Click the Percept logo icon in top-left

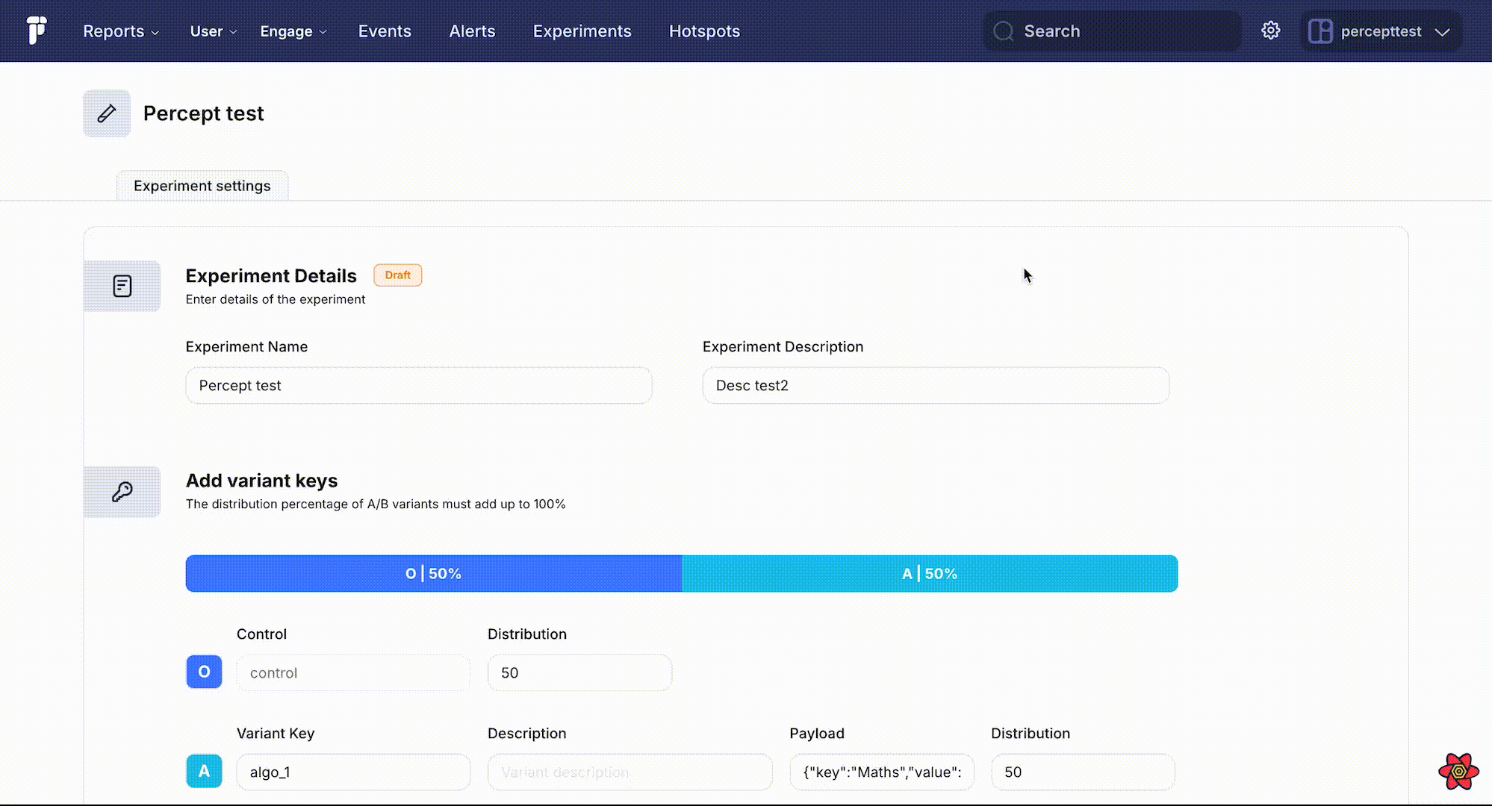coord(37,30)
